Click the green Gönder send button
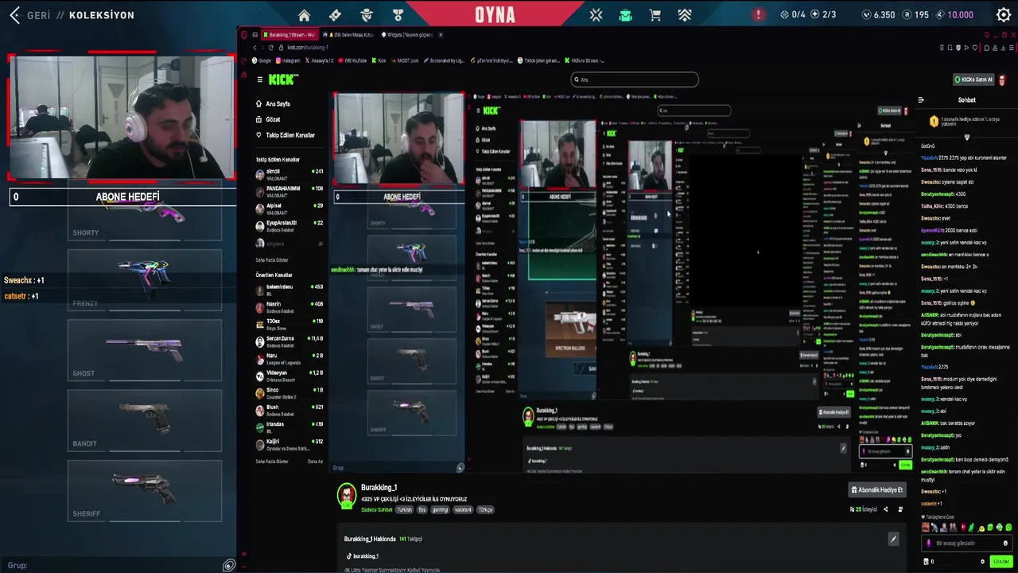 point(1001,562)
